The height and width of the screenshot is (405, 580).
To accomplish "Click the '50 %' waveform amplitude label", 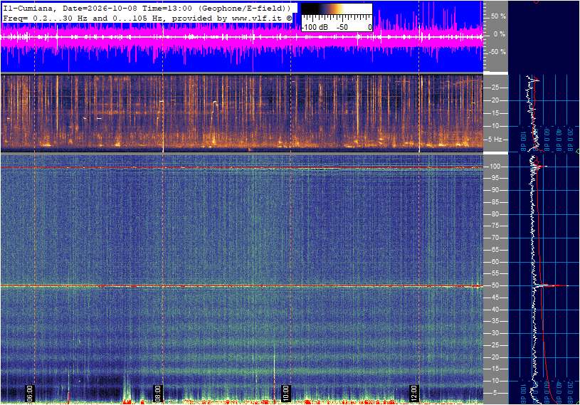I will [498, 16].
